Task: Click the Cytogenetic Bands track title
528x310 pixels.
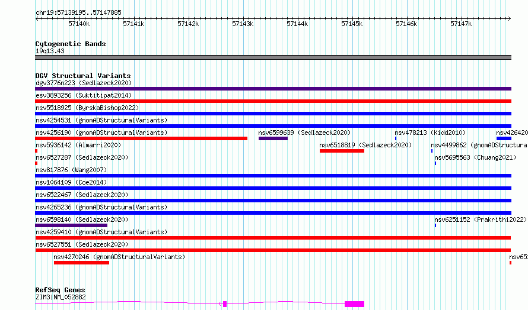Action: (x=71, y=44)
